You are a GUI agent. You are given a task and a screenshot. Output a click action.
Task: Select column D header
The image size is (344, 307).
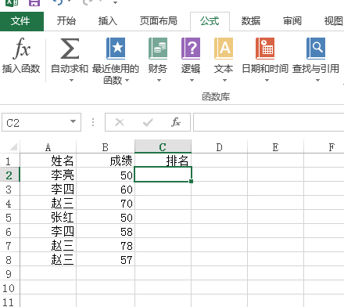pyautogui.click(x=220, y=147)
